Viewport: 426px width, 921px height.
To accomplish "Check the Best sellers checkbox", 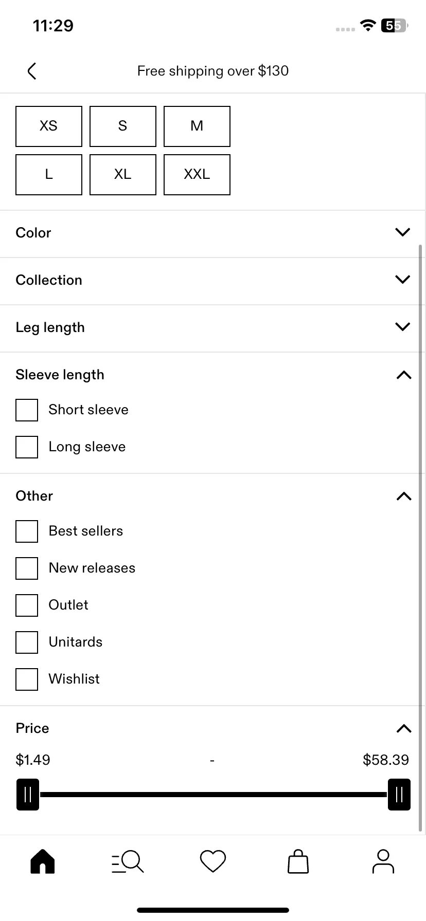I will pyautogui.click(x=27, y=531).
